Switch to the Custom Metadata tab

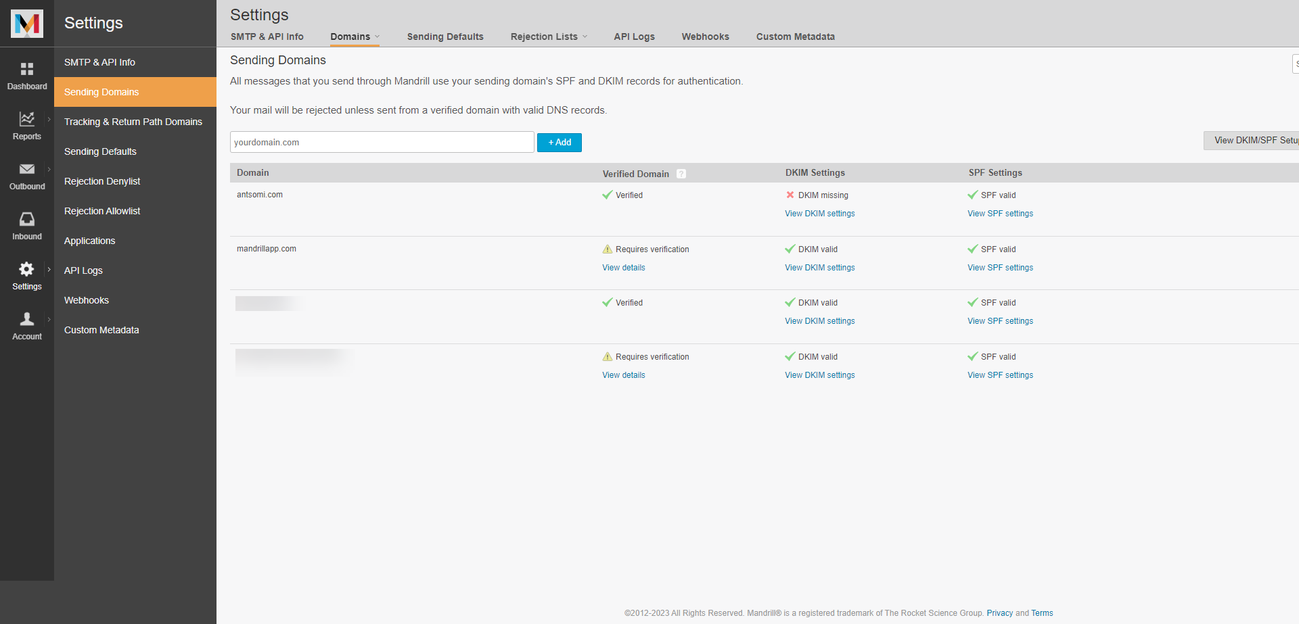(x=796, y=37)
